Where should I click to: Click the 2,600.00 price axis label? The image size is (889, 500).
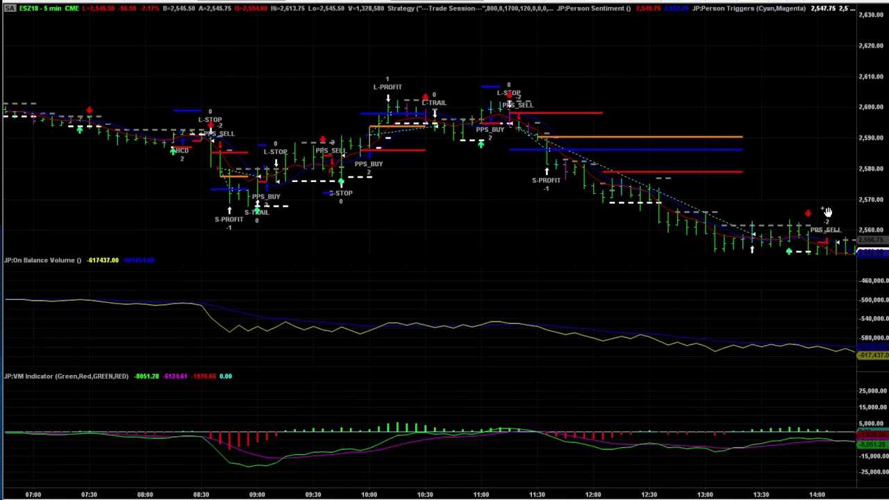pyautogui.click(x=872, y=107)
